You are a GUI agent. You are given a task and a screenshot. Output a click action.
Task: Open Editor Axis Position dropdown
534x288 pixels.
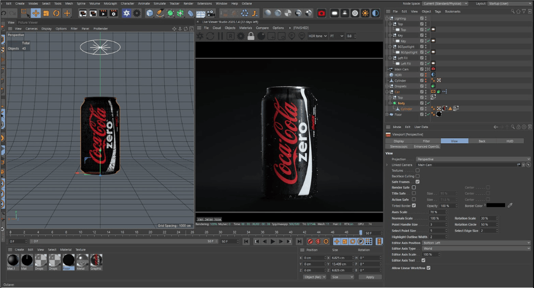click(x=476, y=243)
